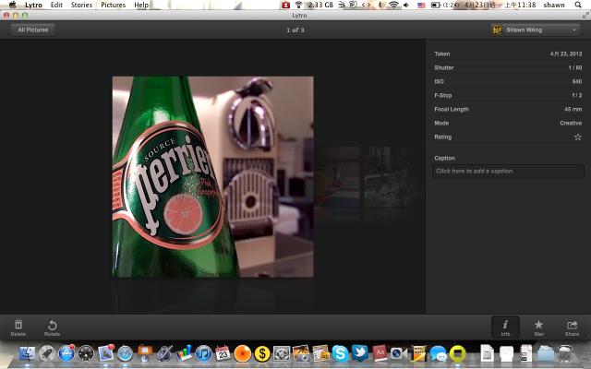Screen dimensions: 591x369
Task: Open the SHawn WAng account dropdown
Action: (x=536, y=30)
